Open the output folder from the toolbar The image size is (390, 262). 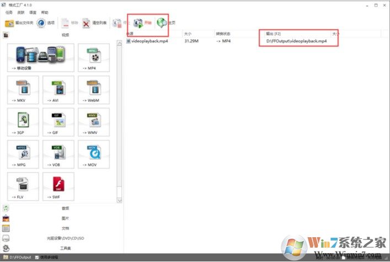pos(19,23)
